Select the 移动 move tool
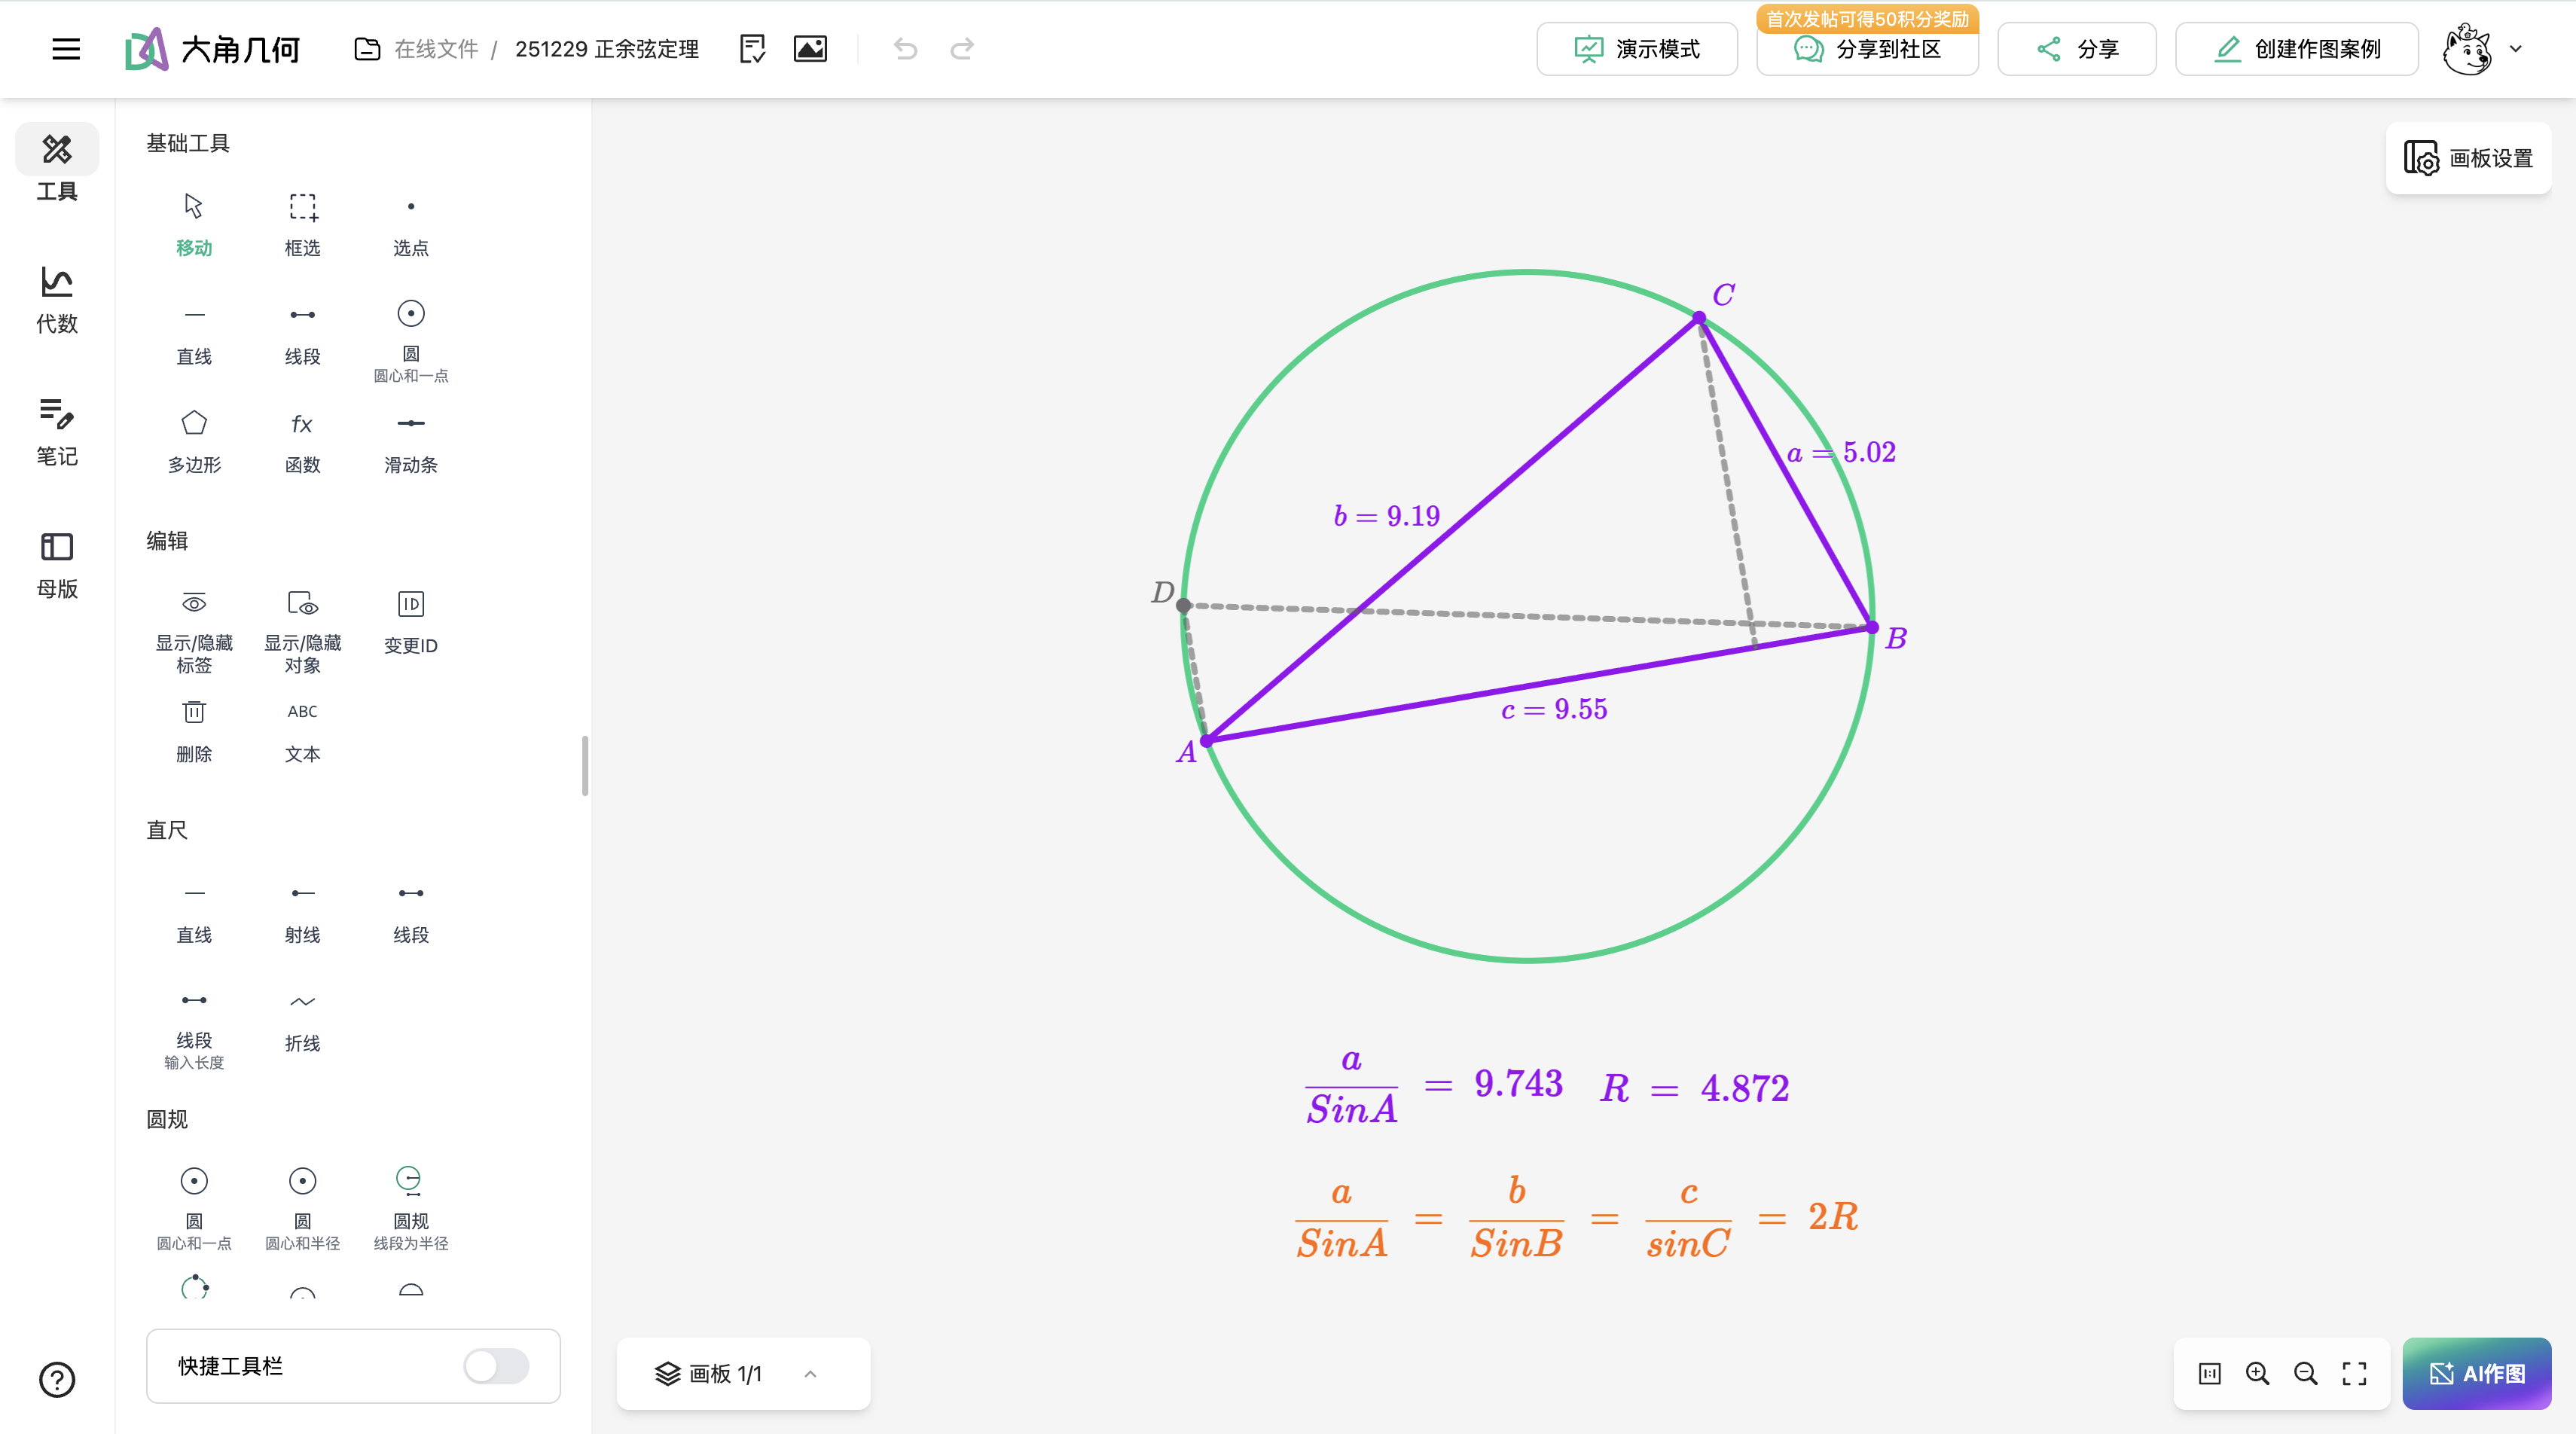 194,225
